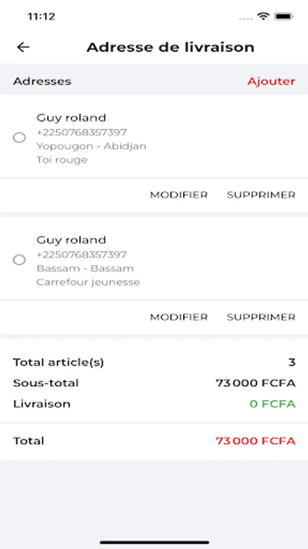The width and height of the screenshot is (308, 549).
Task: Tap the cellular signal dots icon
Action: tap(245, 18)
